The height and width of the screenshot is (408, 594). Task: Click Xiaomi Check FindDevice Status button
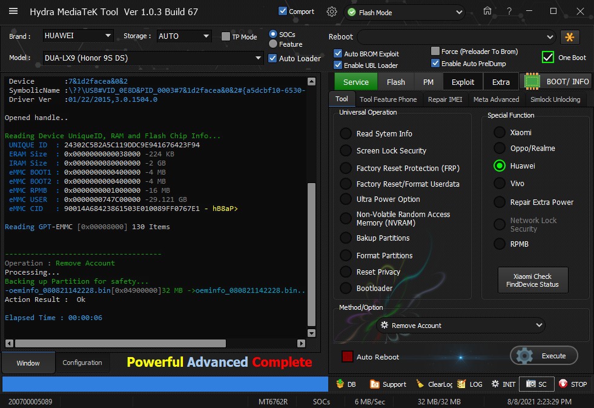(533, 280)
